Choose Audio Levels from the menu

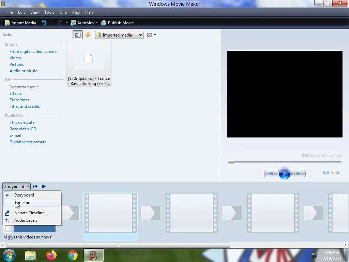pyautogui.click(x=32, y=220)
